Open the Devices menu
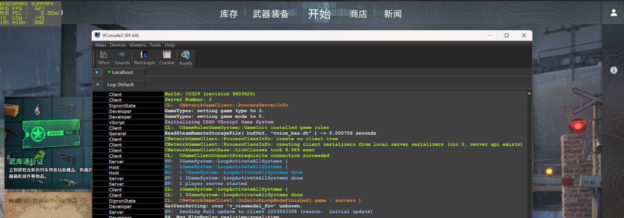The width and height of the screenshot is (624, 218). 118,45
